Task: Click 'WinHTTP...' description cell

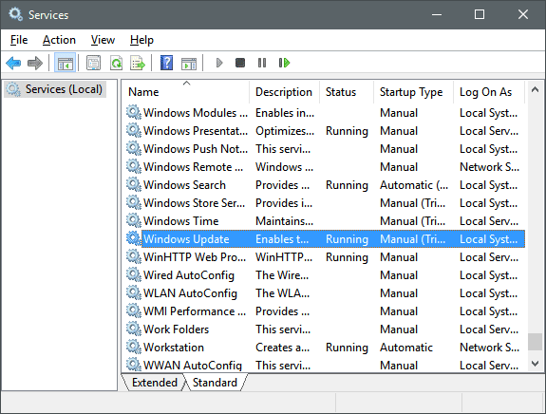Action: [284, 257]
